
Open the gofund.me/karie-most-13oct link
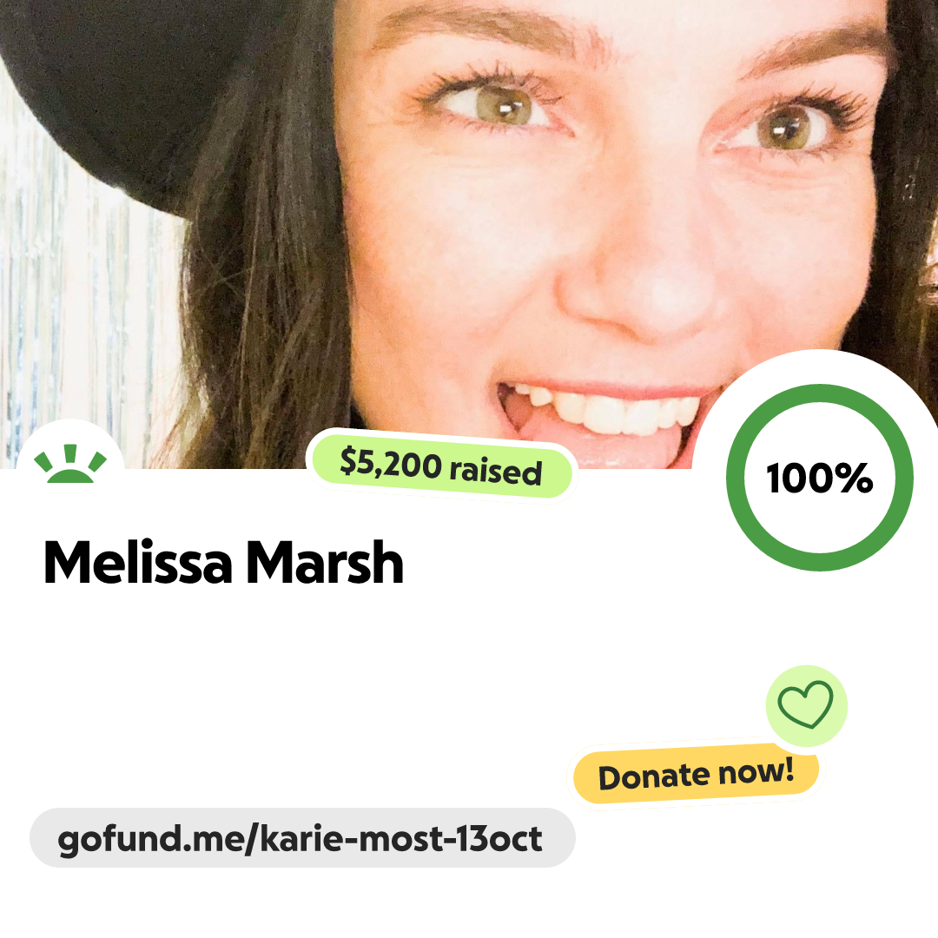tap(302, 837)
